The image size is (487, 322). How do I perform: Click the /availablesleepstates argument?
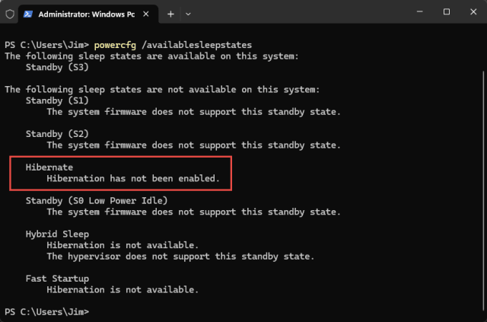click(x=196, y=45)
